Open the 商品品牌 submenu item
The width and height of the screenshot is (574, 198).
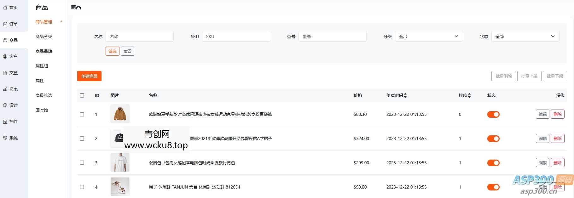pyautogui.click(x=44, y=51)
